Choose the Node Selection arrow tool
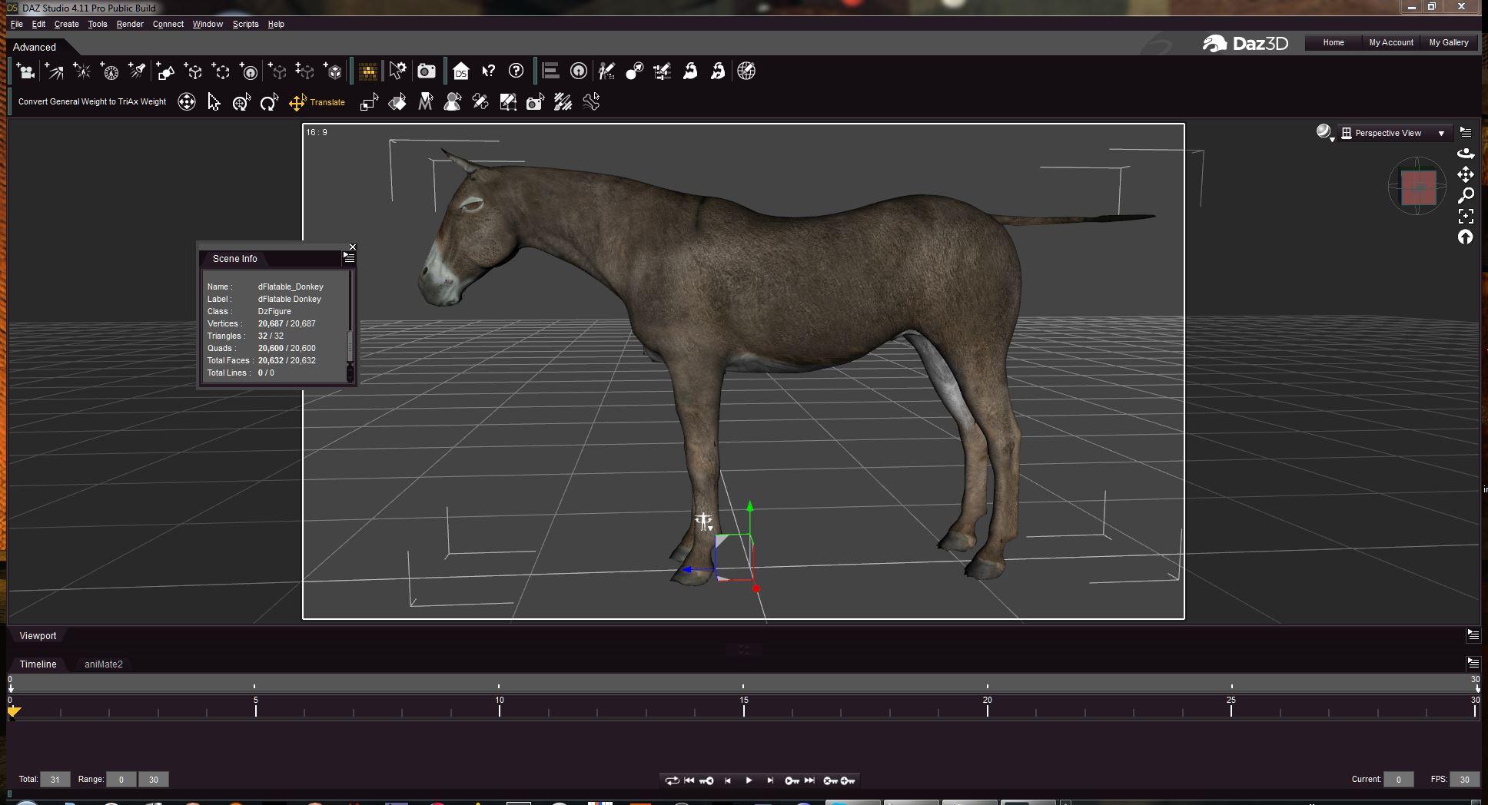This screenshot has height=805, width=1488. point(214,102)
